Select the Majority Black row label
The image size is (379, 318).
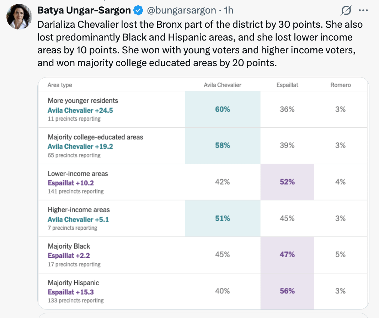pos(69,246)
